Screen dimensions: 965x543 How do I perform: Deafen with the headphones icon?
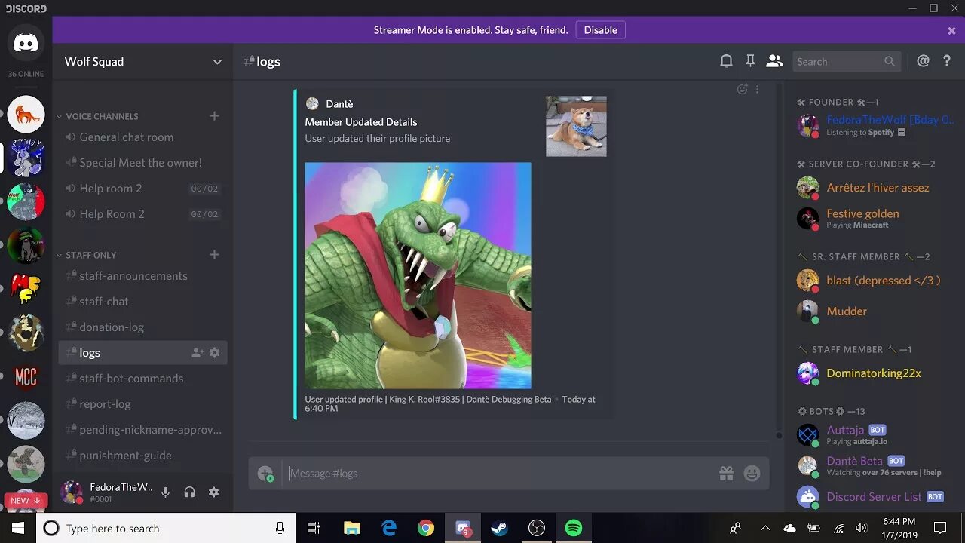189,492
